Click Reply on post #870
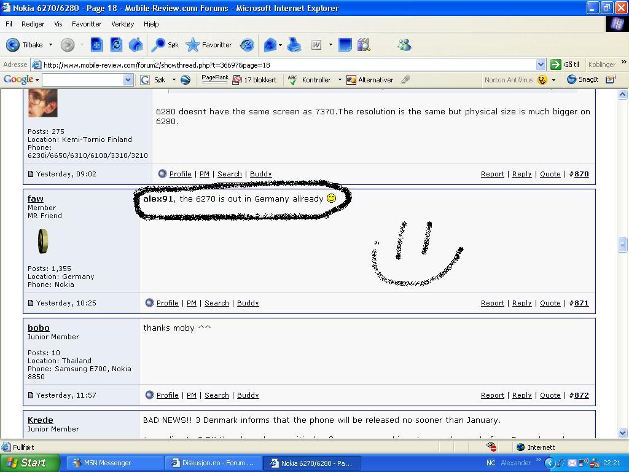 pos(522,174)
